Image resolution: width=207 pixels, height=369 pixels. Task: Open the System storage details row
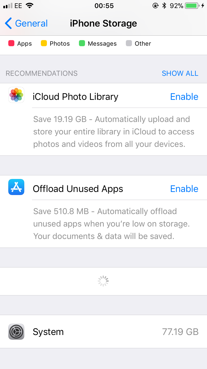coord(104,332)
